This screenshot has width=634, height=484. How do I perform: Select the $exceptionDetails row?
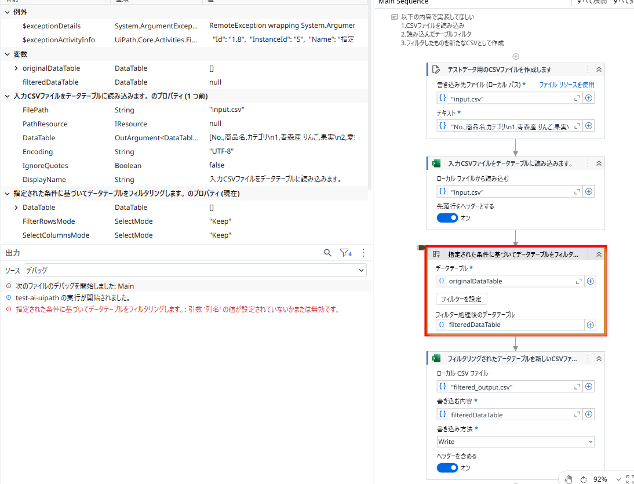pos(184,26)
